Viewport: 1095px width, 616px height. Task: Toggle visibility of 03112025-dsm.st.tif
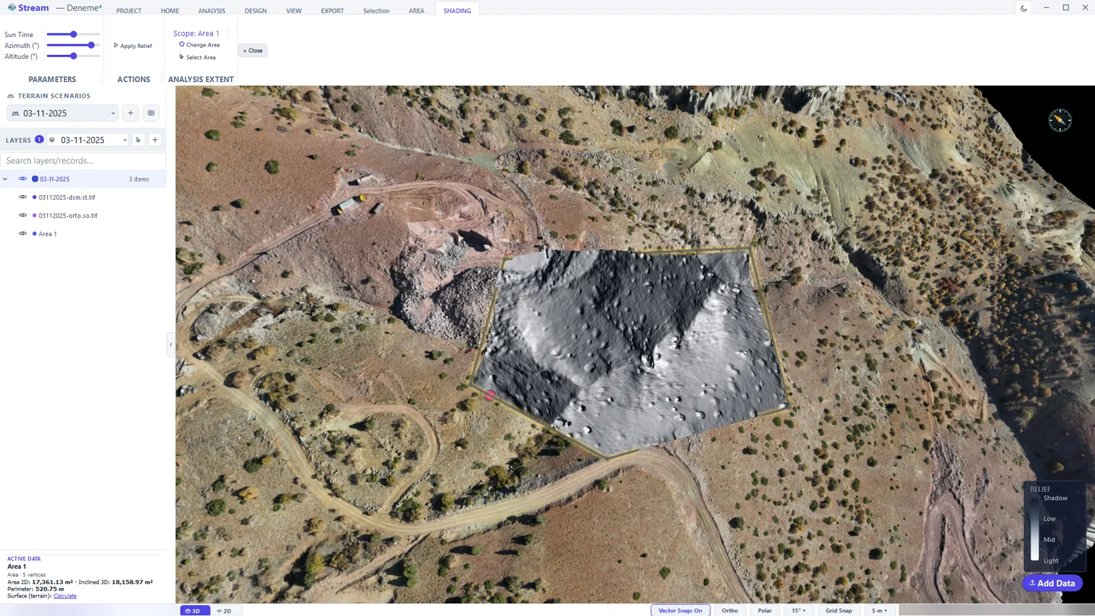click(x=23, y=197)
